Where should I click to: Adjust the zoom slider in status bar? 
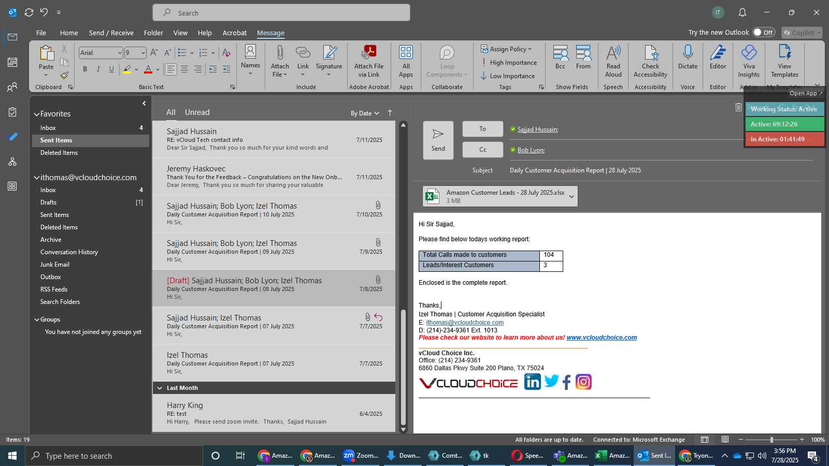coord(771,440)
